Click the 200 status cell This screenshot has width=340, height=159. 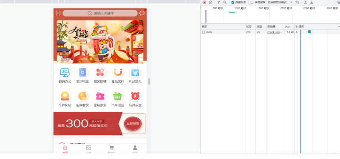click(248, 32)
